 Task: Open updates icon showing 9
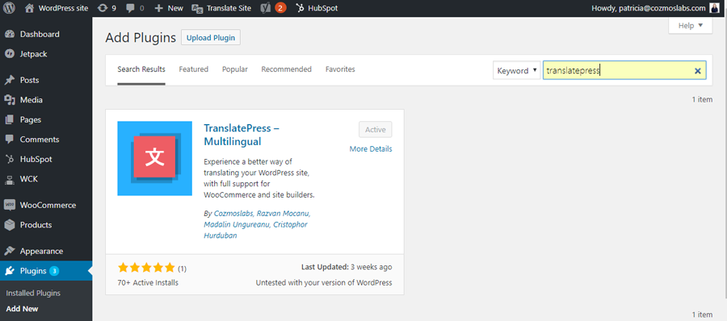[x=107, y=8]
